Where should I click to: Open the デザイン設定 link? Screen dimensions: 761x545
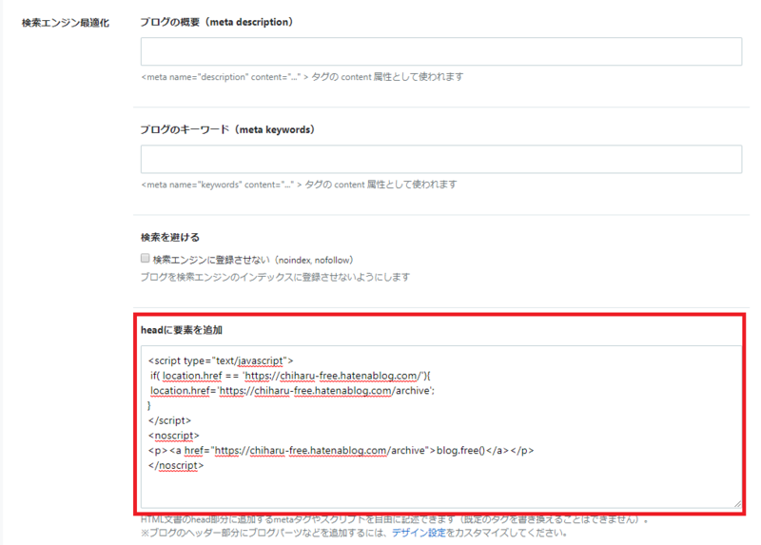419,533
